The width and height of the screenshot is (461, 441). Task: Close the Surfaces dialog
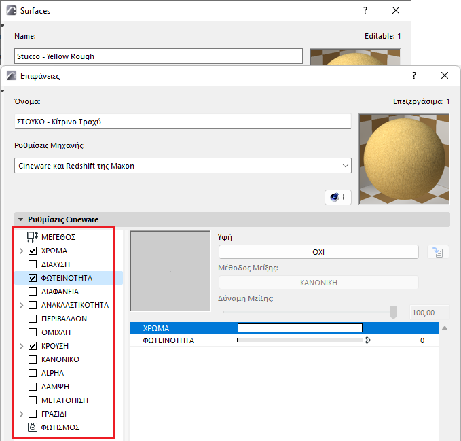point(396,10)
